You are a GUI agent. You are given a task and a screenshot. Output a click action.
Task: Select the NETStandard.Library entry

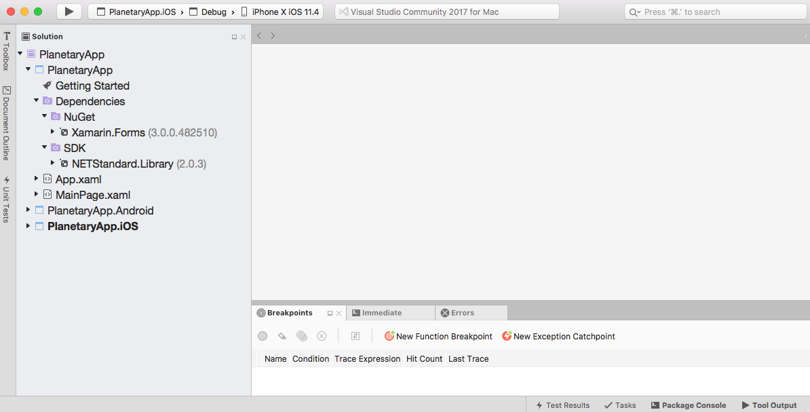139,164
